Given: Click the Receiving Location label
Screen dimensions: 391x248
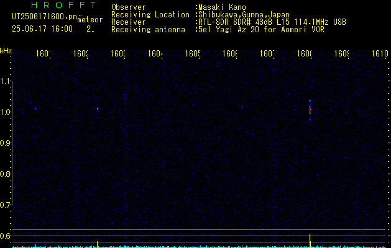Looking at the screenshot, I should (x=150, y=15).
